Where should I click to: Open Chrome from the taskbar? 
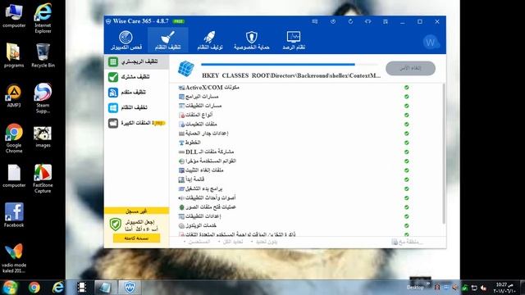(34, 288)
